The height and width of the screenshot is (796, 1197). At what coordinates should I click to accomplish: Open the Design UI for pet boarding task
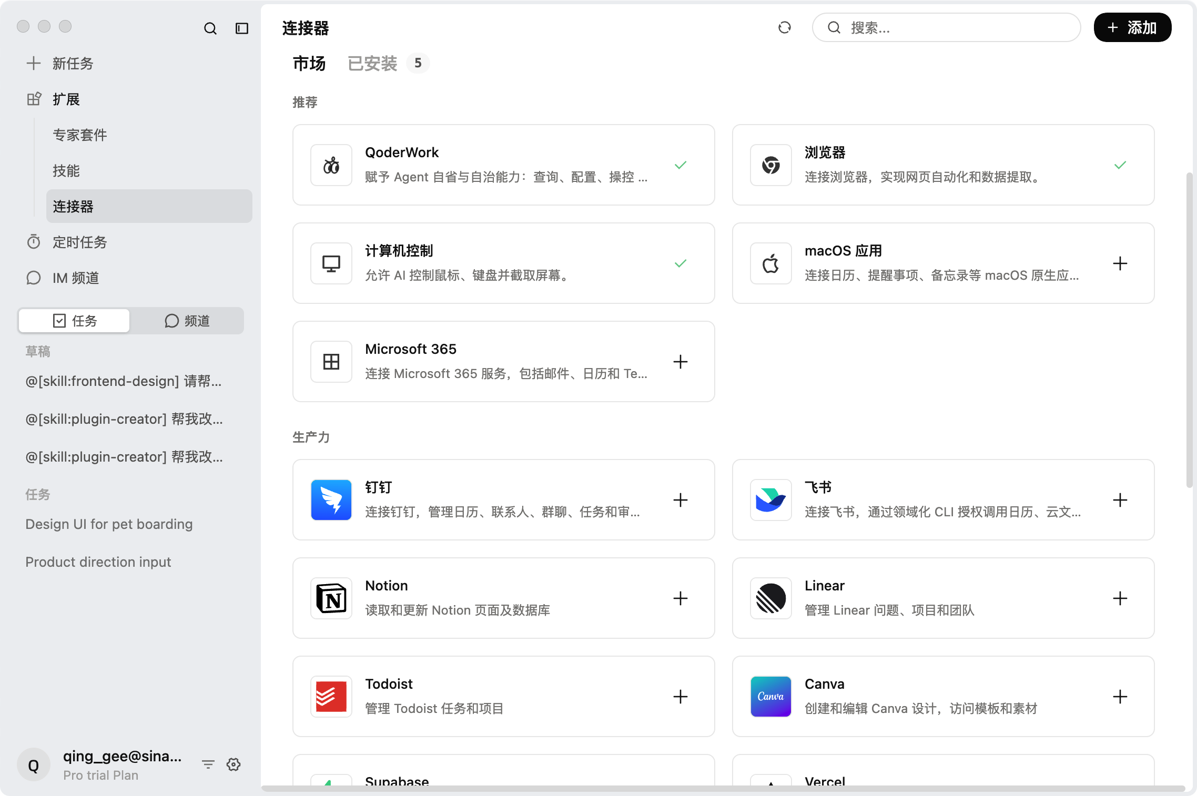(x=109, y=524)
